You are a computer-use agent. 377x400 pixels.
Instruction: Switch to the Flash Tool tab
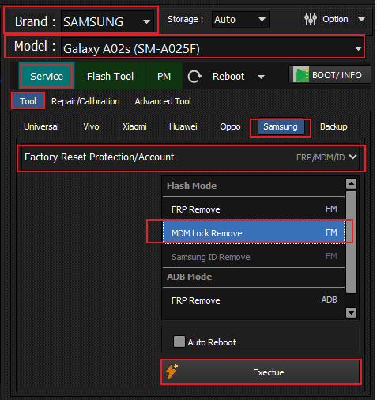[110, 76]
